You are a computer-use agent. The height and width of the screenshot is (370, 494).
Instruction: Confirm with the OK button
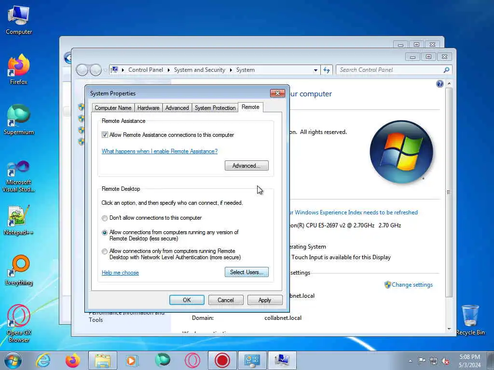click(187, 300)
